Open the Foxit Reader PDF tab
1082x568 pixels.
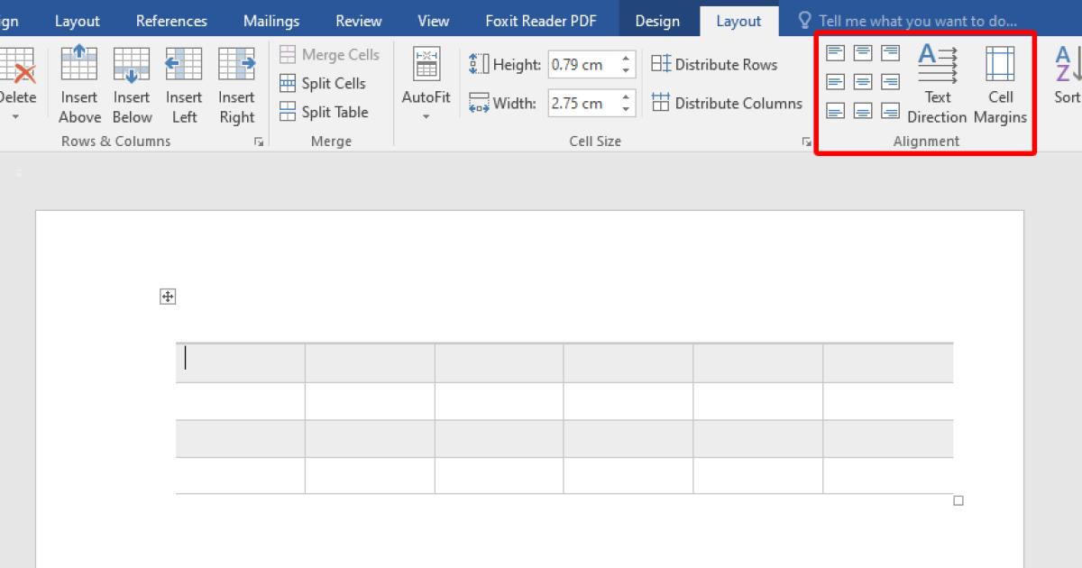click(540, 21)
